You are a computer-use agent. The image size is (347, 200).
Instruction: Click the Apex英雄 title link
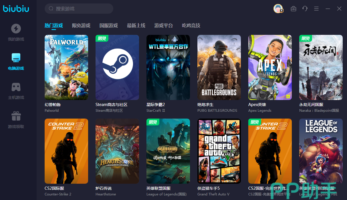(x=257, y=105)
